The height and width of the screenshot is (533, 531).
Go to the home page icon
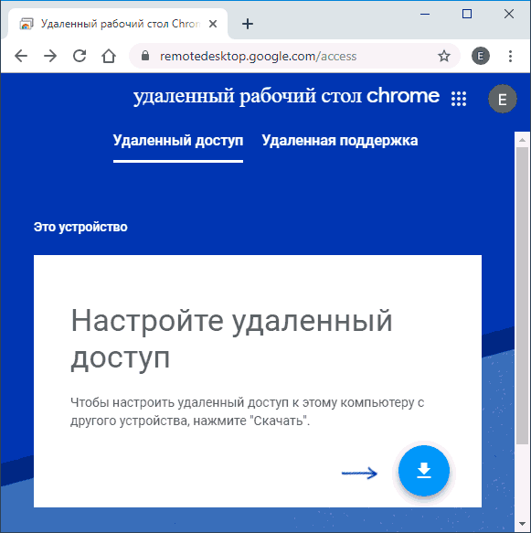109,56
